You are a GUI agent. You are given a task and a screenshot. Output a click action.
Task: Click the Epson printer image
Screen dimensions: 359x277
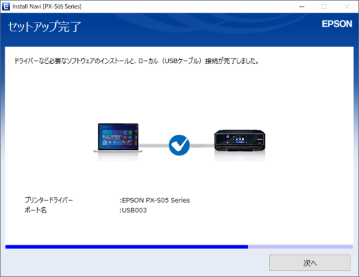click(x=240, y=141)
